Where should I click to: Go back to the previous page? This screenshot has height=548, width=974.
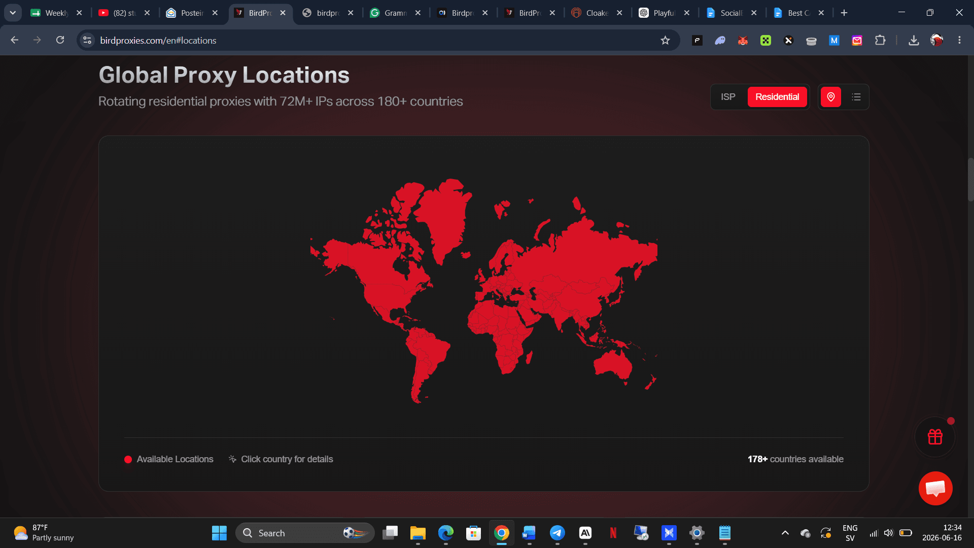(x=15, y=40)
